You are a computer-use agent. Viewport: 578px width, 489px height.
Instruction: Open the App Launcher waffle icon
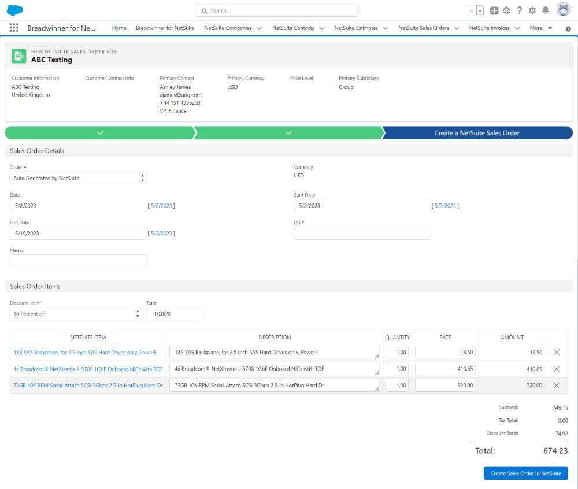click(14, 28)
